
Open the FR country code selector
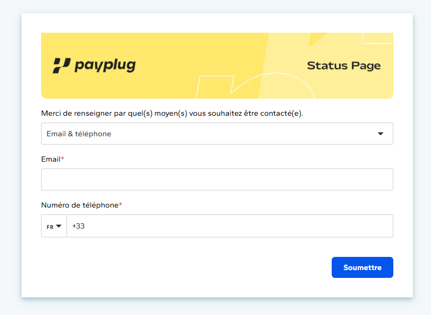[54, 226]
